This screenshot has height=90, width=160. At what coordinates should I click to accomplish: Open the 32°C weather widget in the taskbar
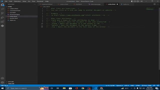[125, 88]
